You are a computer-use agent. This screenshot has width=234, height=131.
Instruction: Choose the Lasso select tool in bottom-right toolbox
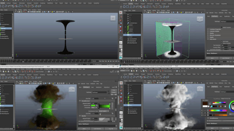pos(121,87)
